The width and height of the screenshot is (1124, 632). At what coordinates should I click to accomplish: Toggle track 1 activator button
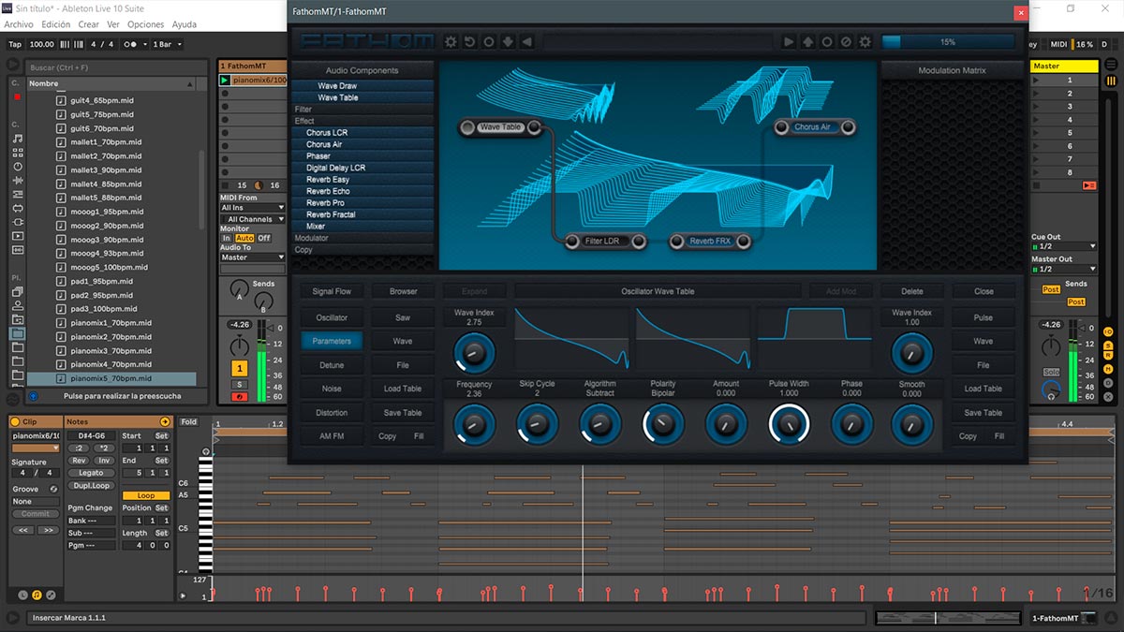coord(239,370)
